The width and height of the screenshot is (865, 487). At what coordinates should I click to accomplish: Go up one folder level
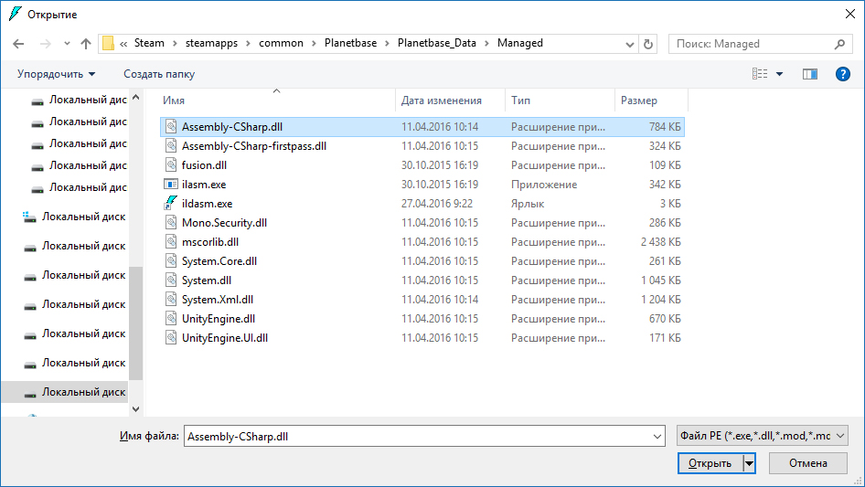click(x=86, y=44)
